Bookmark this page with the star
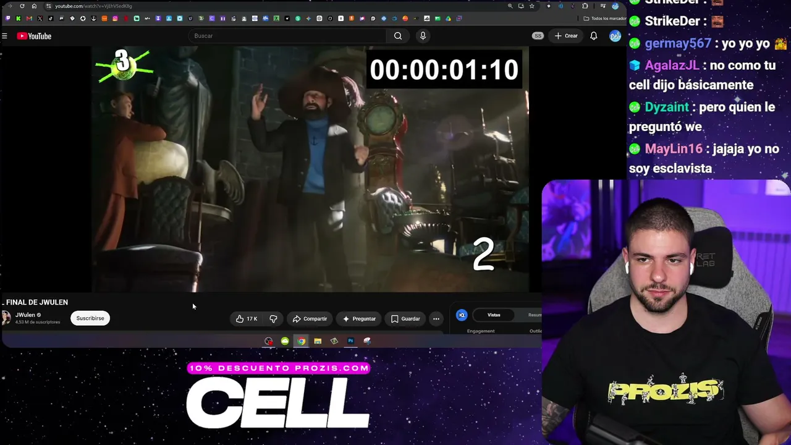This screenshot has height=445, width=791. pyautogui.click(x=531, y=6)
